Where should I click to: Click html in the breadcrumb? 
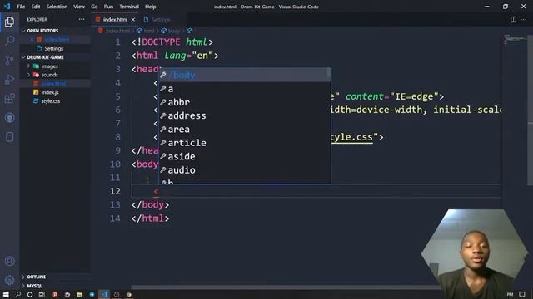[x=148, y=31]
